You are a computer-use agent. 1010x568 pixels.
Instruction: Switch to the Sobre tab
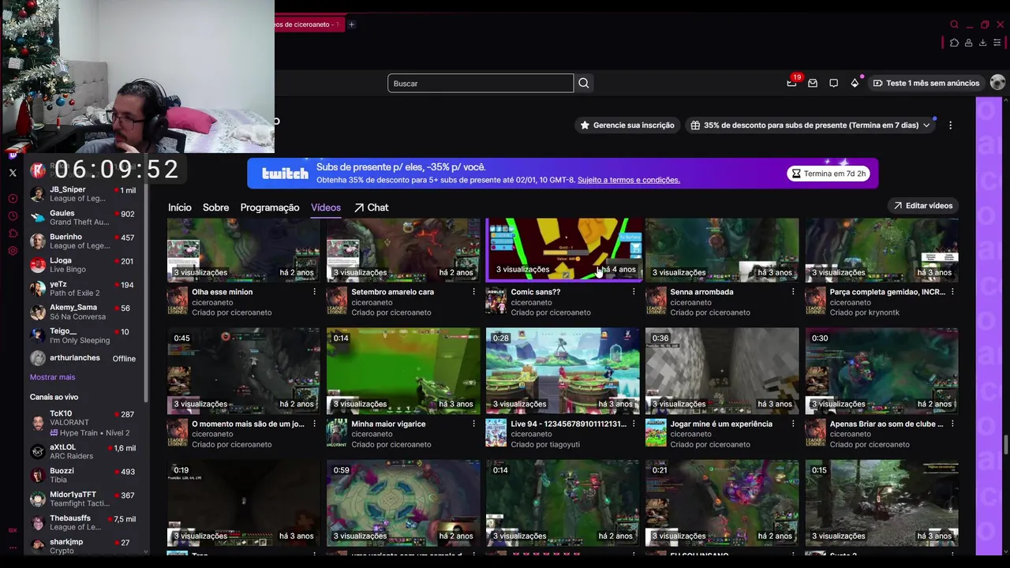[215, 207]
